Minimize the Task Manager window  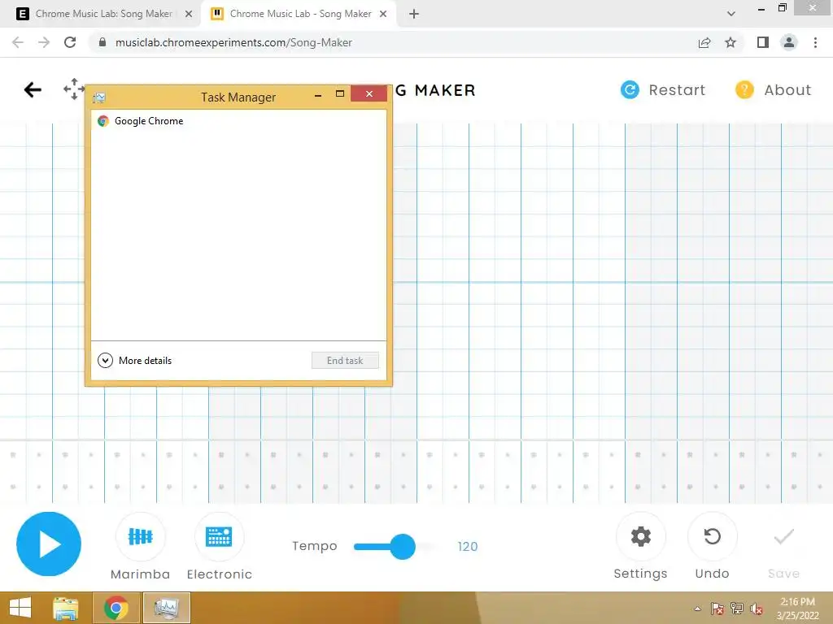318,94
